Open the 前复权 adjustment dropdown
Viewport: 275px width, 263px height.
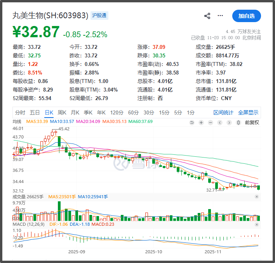point(252,123)
